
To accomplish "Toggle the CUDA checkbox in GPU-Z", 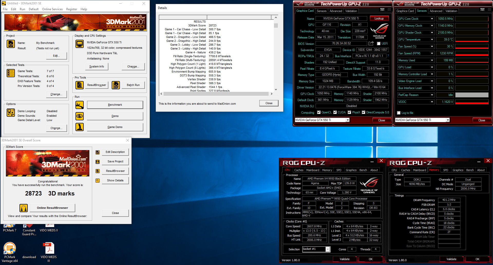I will [335, 112].
